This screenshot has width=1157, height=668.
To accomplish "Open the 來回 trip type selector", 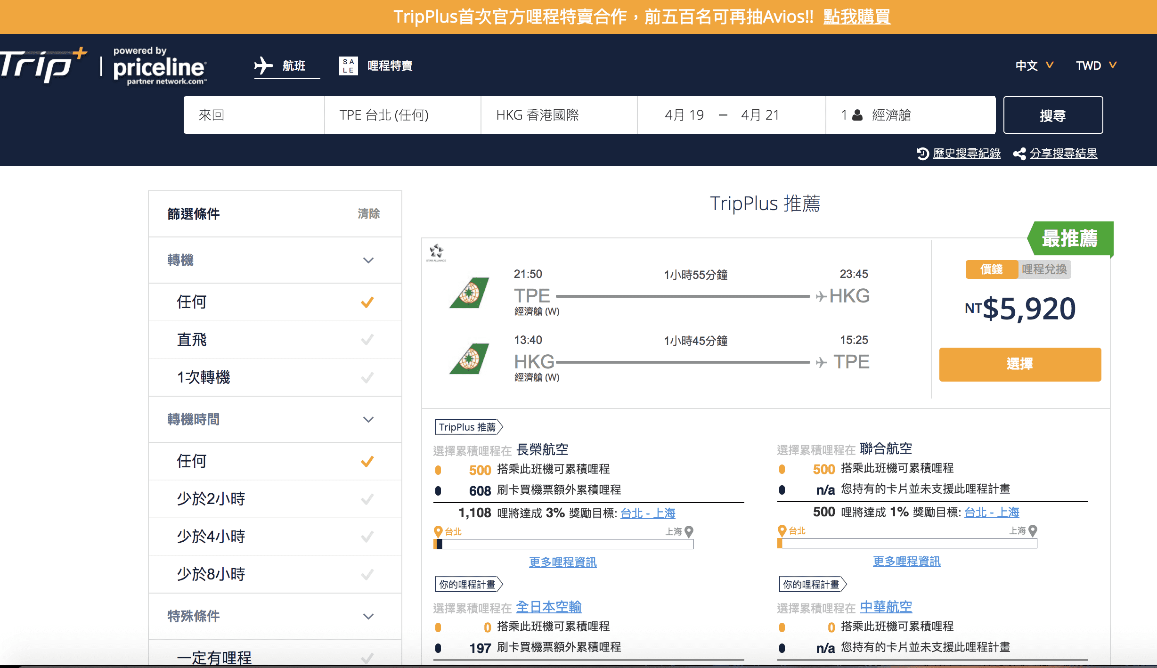I will pos(254,115).
